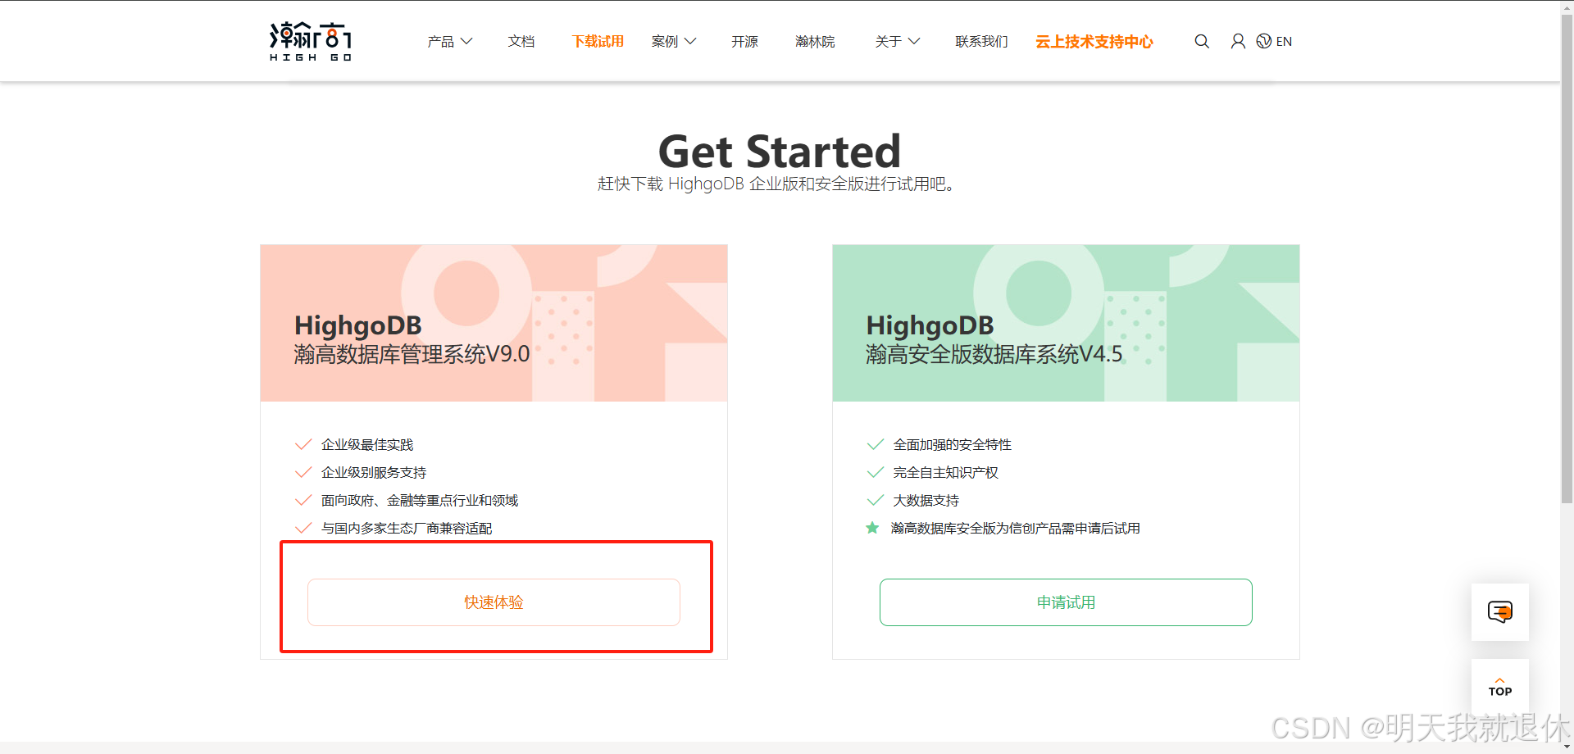The image size is (1574, 754).
Task: Select the 下载试用 menu item
Action: pos(598,41)
